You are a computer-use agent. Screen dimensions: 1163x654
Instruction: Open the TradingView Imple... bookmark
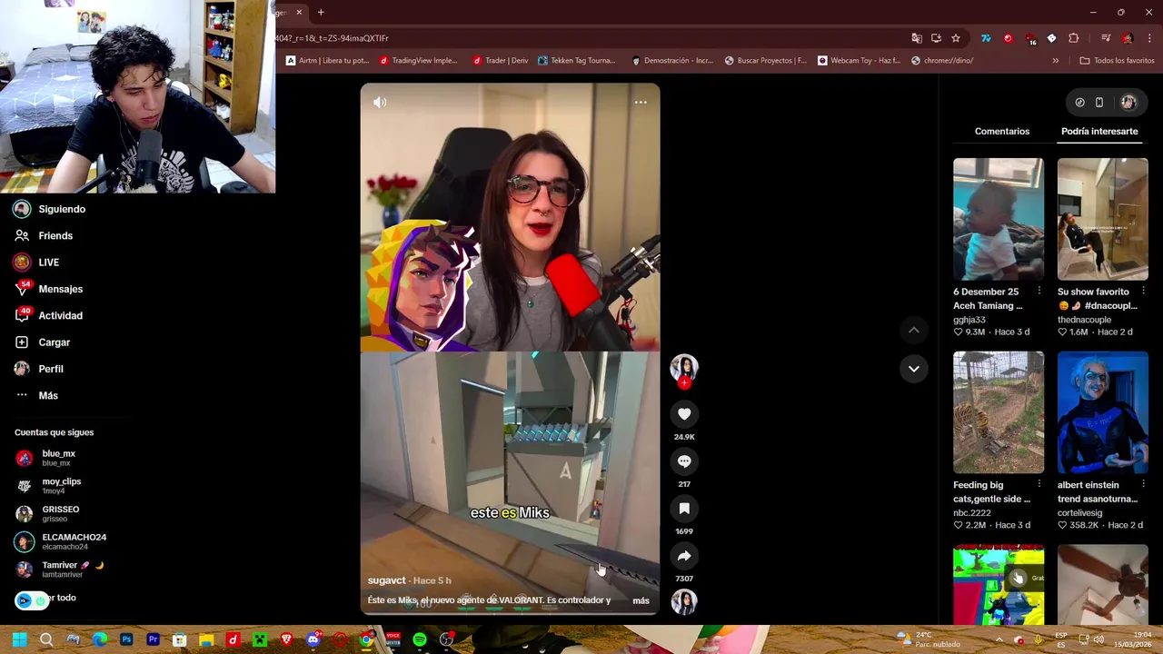tap(419, 61)
